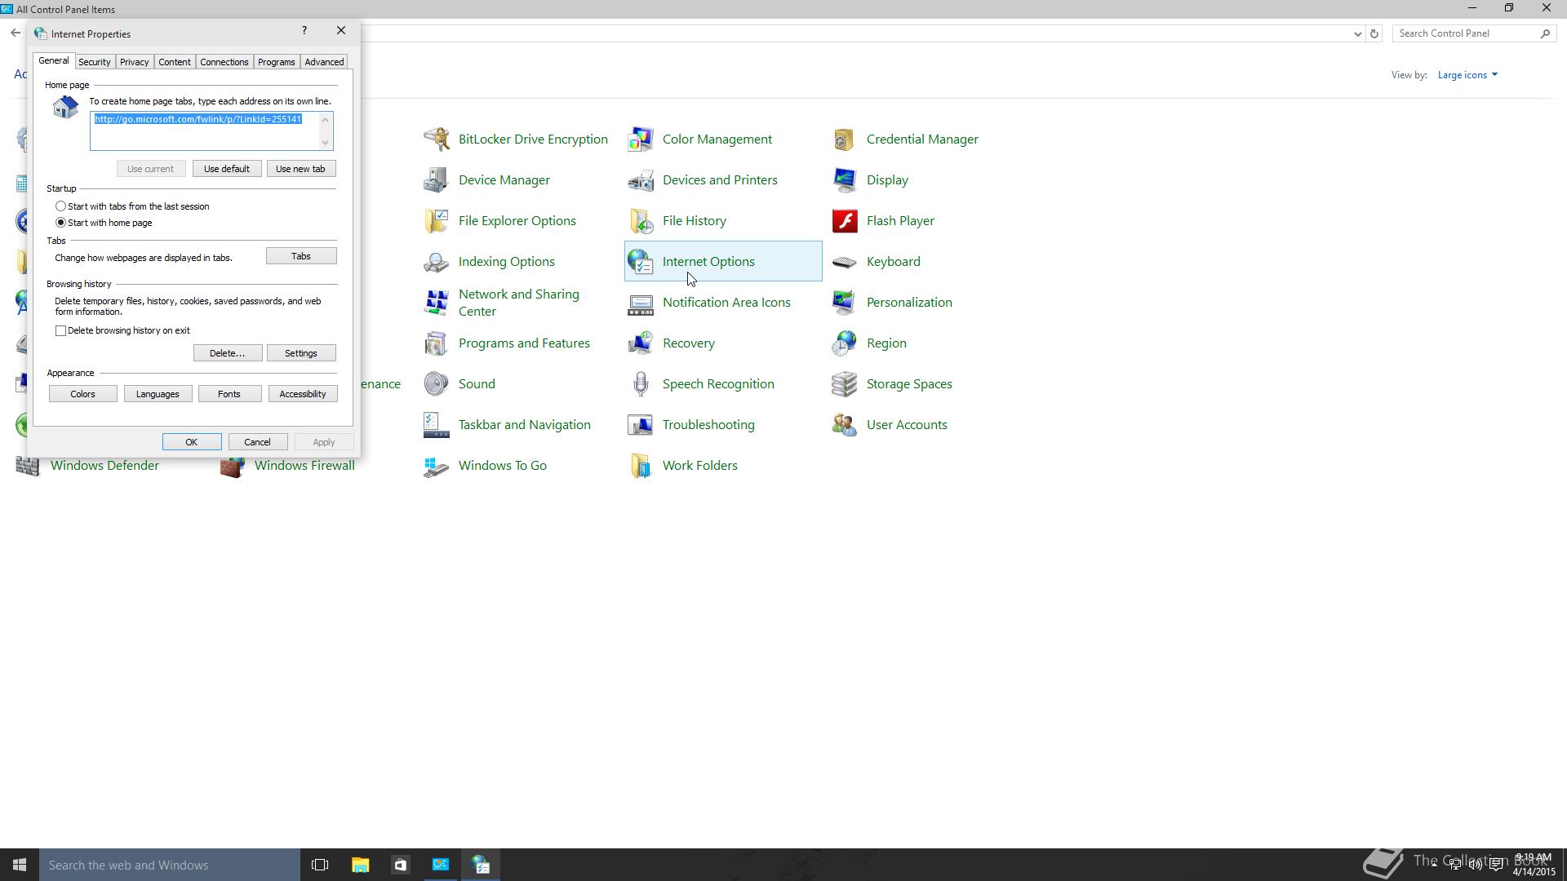Viewport: 1567px width, 881px height.
Task: Select the General tab
Action: point(54,61)
